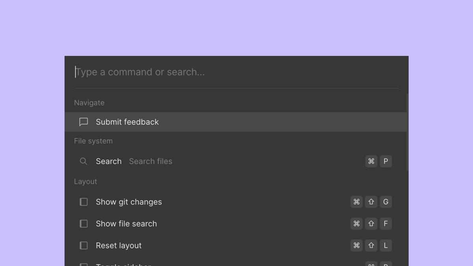This screenshot has height=266, width=473.
Task: Click the Toggle sidebar entry at the bottom
Action: coord(123,264)
